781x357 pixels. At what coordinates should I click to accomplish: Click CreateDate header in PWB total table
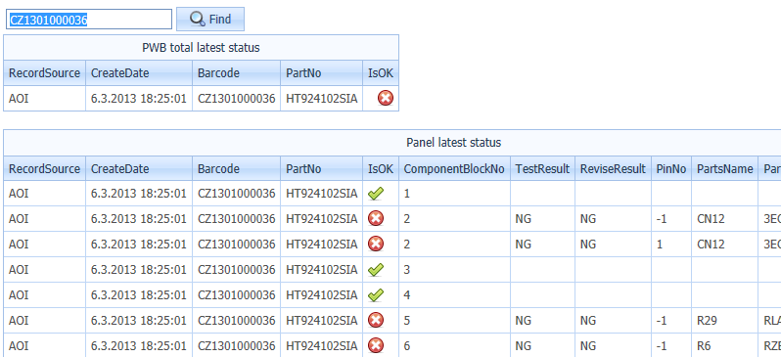click(x=139, y=72)
